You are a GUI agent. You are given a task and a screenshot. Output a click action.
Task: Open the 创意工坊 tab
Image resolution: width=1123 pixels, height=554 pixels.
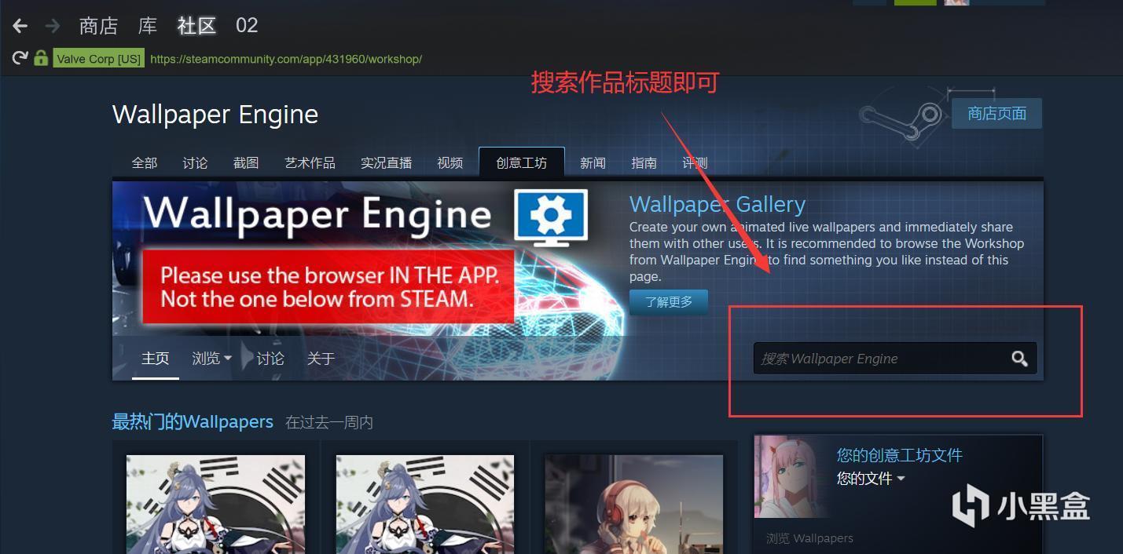[521, 162]
